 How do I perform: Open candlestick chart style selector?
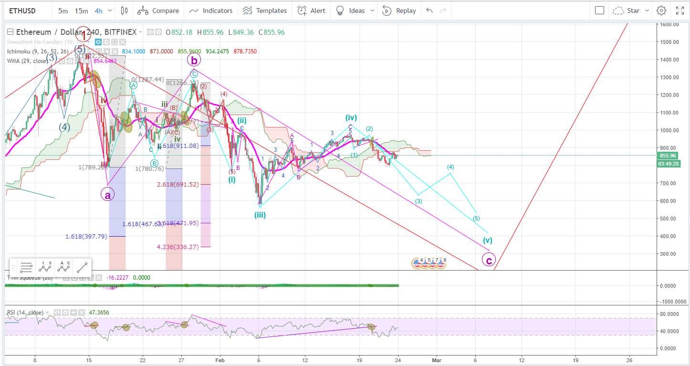125,10
